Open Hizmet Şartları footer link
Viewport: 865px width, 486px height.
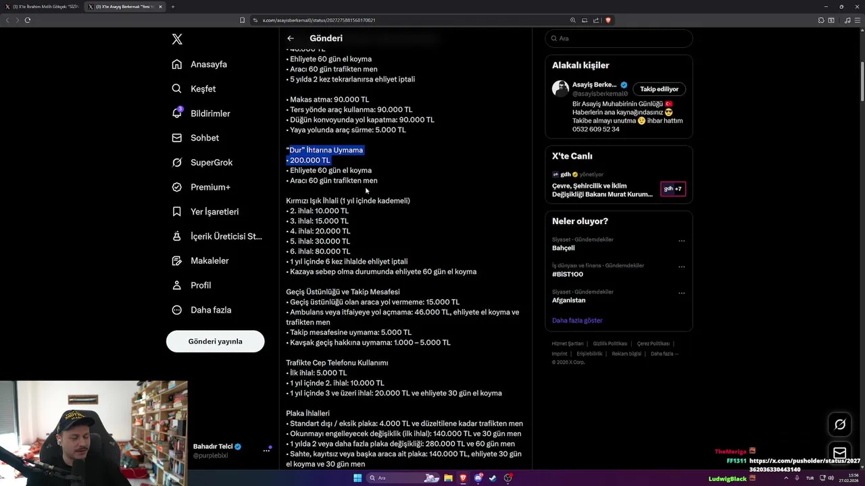(568, 344)
